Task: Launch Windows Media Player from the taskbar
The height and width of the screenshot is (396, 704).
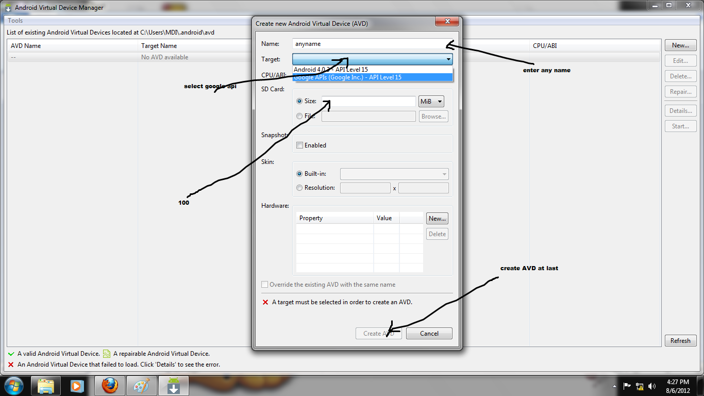Action: point(77,386)
